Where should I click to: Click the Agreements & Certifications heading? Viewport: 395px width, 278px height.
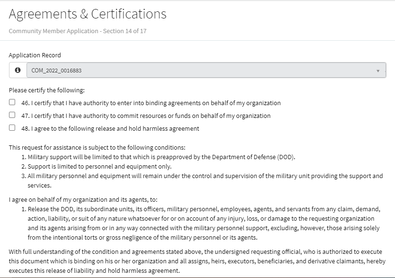(x=88, y=14)
